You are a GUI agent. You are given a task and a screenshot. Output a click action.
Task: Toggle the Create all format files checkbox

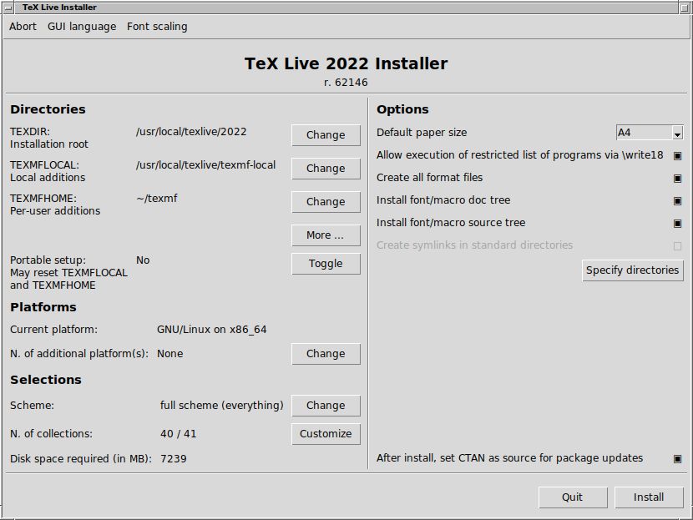tap(677, 178)
